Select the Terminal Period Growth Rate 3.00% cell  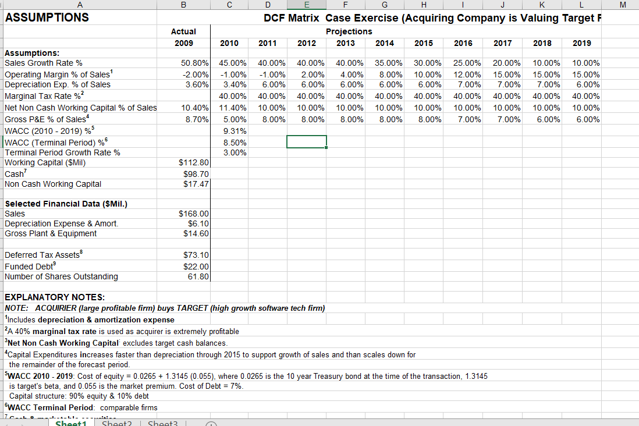tap(229, 152)
